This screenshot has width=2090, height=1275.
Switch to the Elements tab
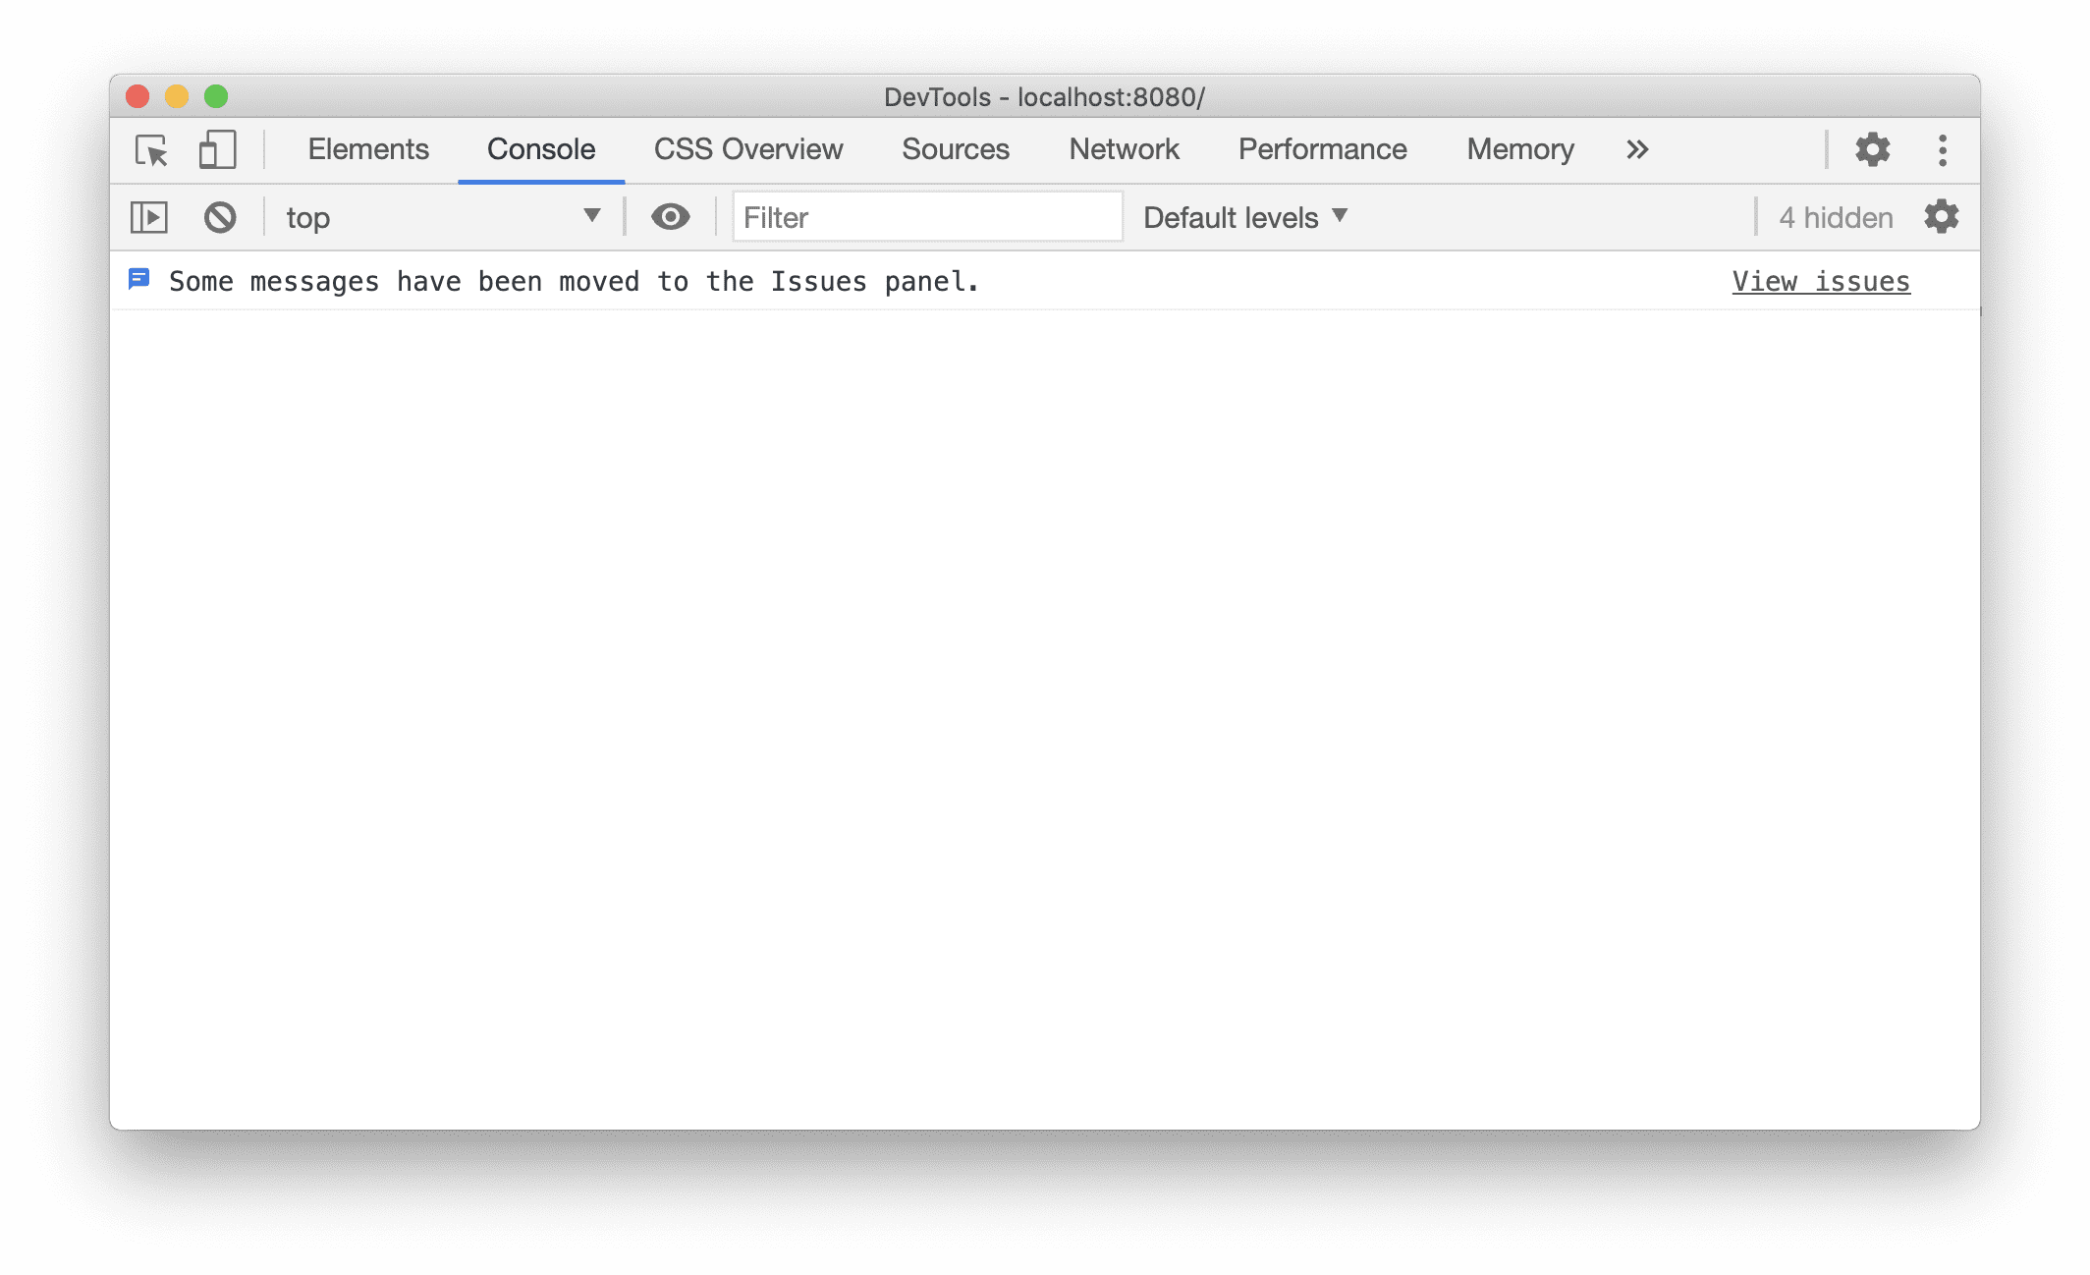pos(368,147)
